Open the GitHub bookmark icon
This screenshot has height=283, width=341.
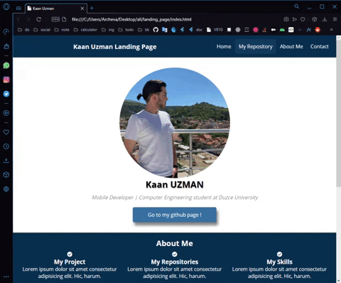pyautogui.click(x=156, y=30)
